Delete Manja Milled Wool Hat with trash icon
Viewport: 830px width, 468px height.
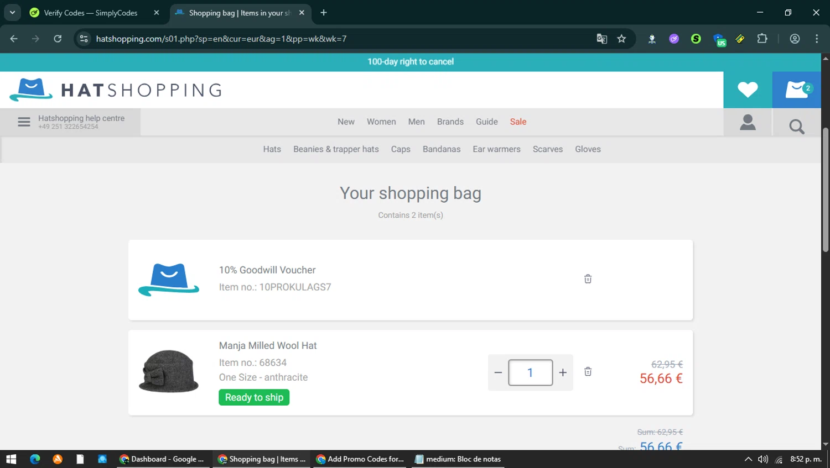[588, 372]
